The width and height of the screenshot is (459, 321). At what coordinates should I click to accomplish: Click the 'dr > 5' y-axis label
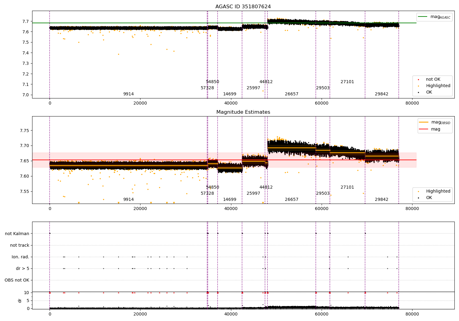tap(23, 269)
